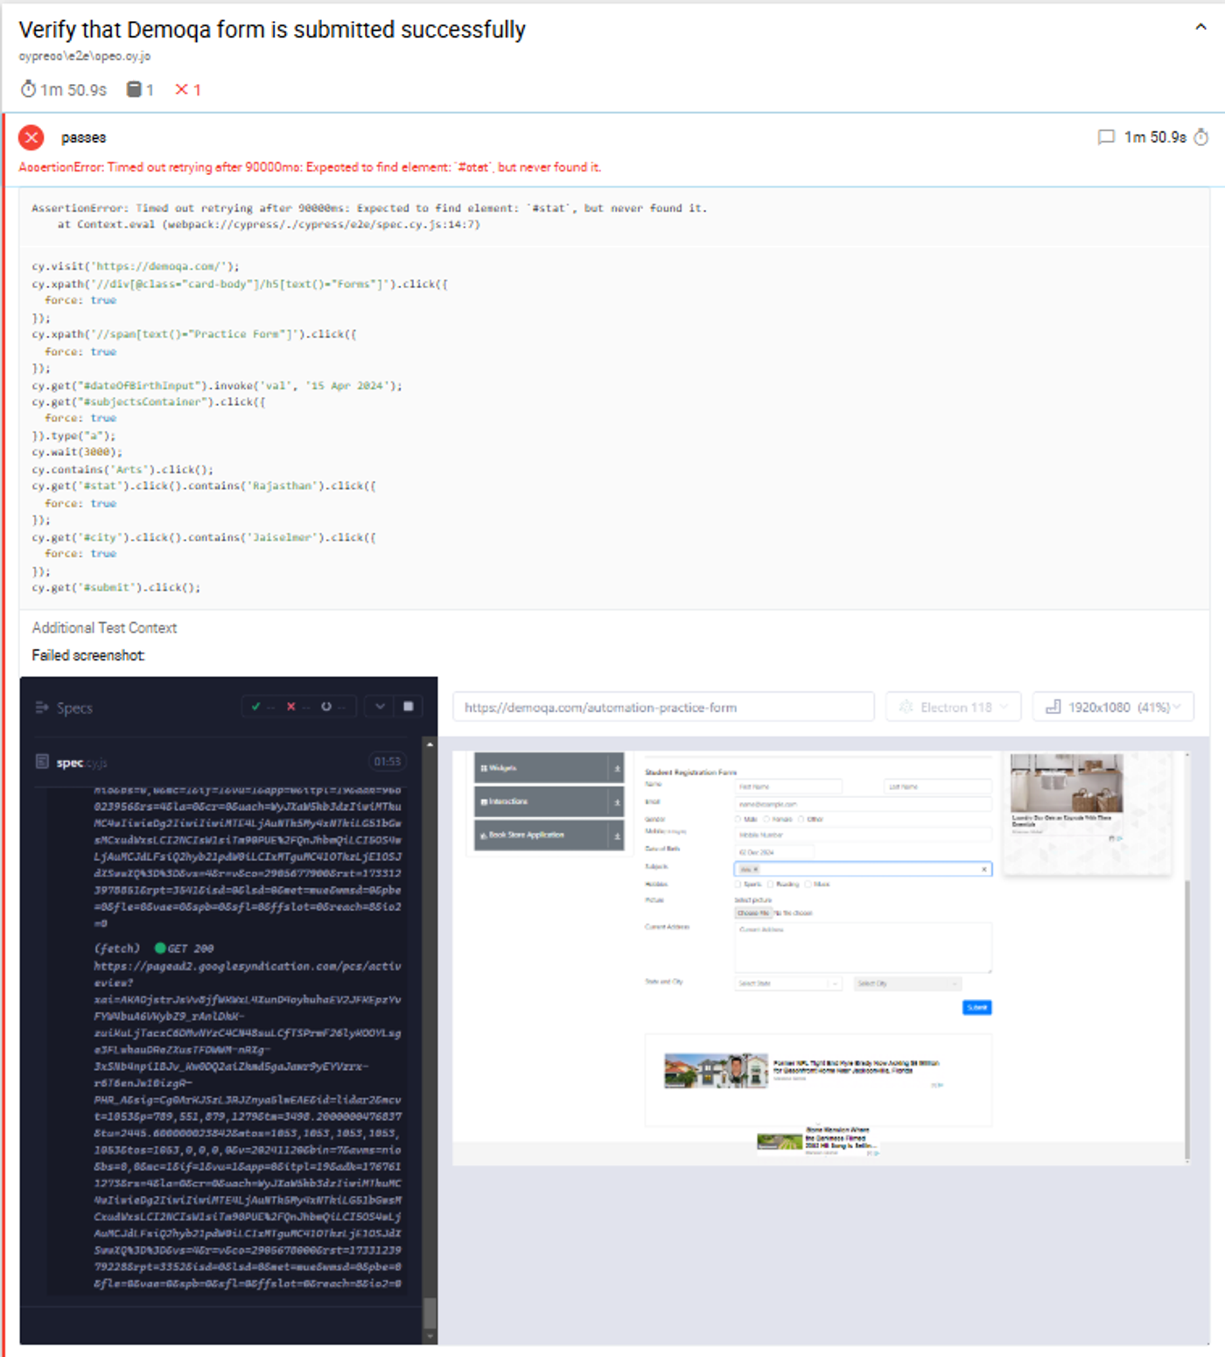This screenshot has height=1357, width=1225.
Task: Select the Male gender radio button
Action: (x=738, y=819)
